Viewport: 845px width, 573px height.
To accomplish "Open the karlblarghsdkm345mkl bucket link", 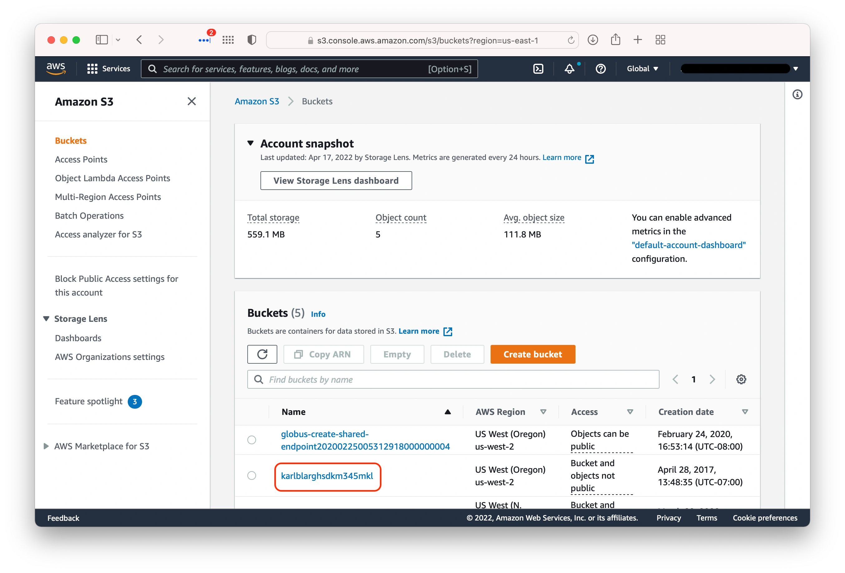I will 328,476.
